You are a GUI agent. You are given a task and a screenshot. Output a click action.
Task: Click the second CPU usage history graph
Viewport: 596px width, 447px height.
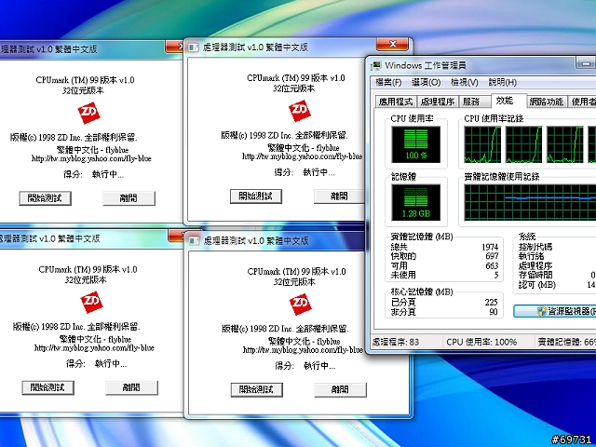523,144
